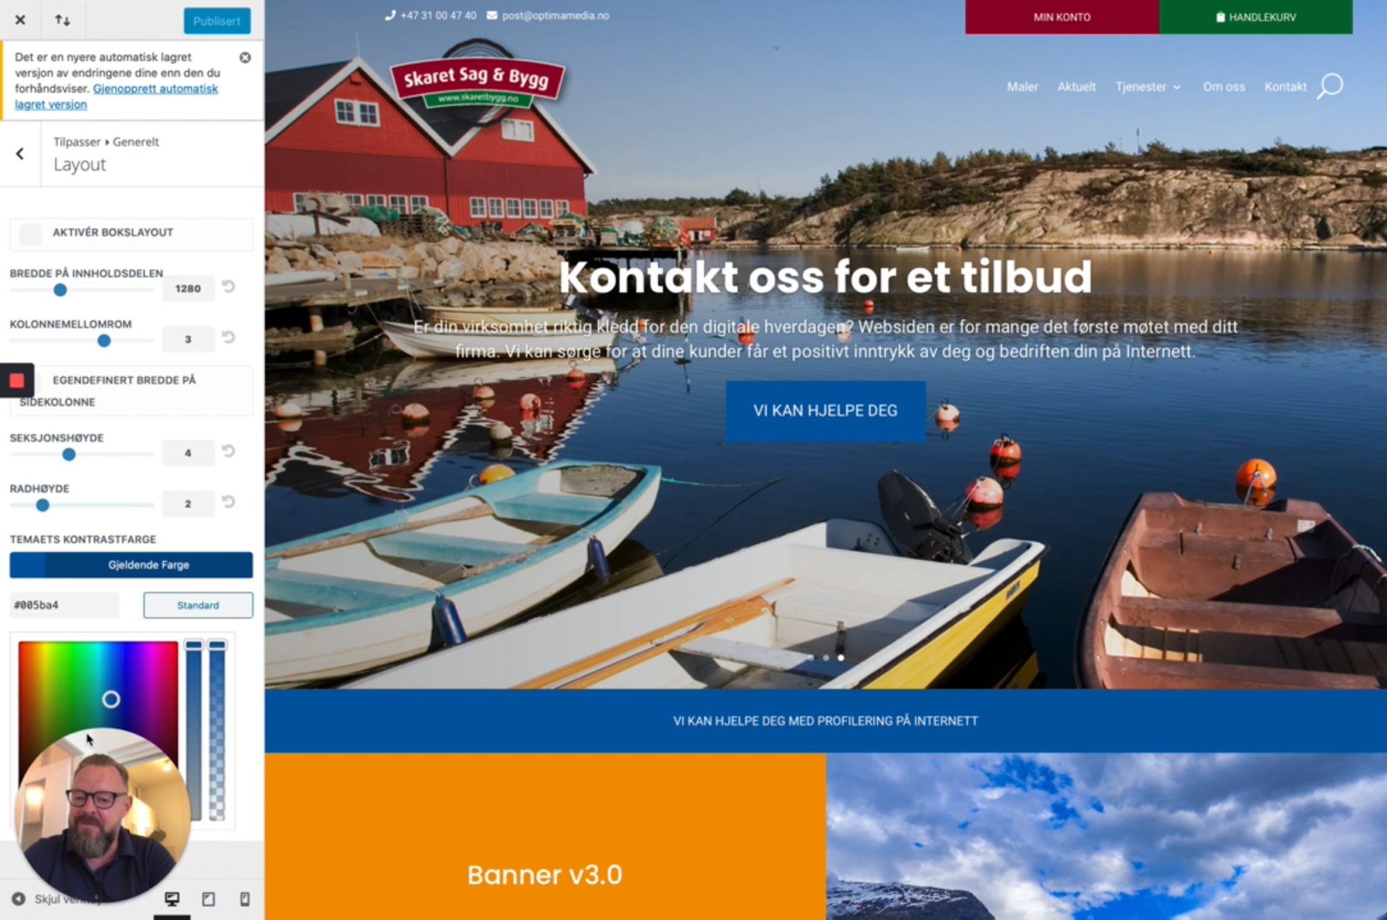Open the Aktuelt menu item
1387x920 pixels.
coord(1076,87)
